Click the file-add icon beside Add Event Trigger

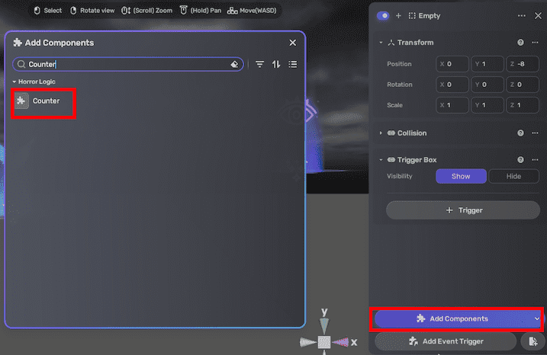click(x=532, y=341)
